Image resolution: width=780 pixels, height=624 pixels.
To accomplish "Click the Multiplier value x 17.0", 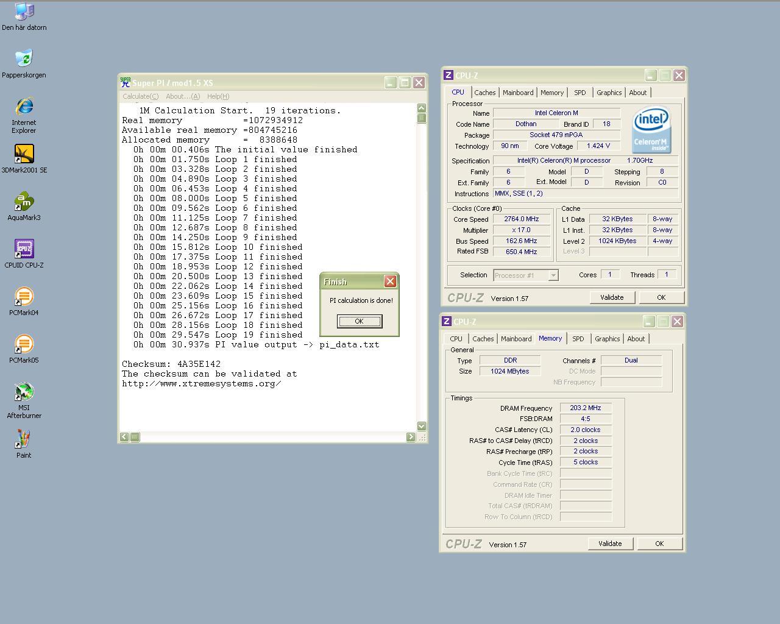I will [522, 230].
